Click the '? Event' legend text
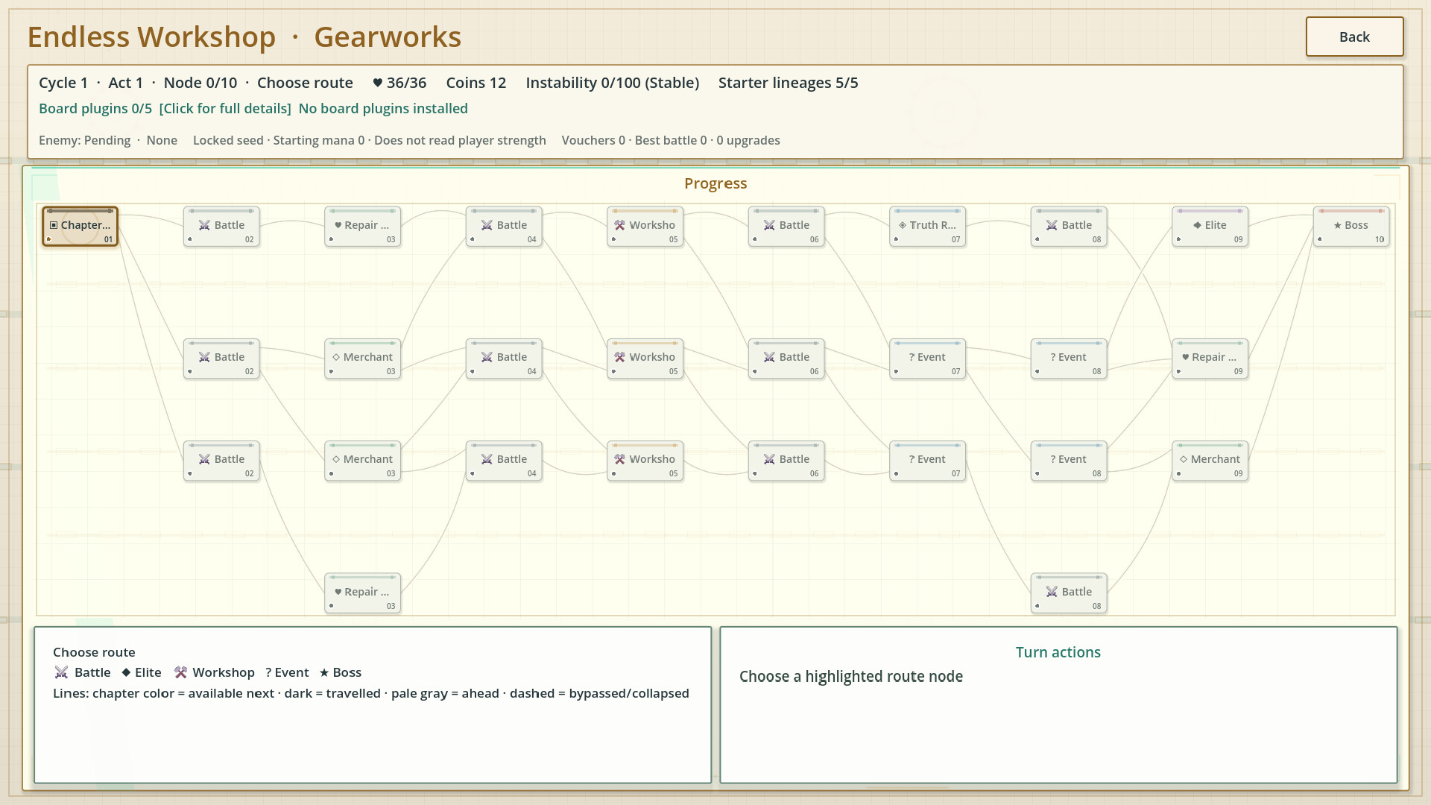 287,672
